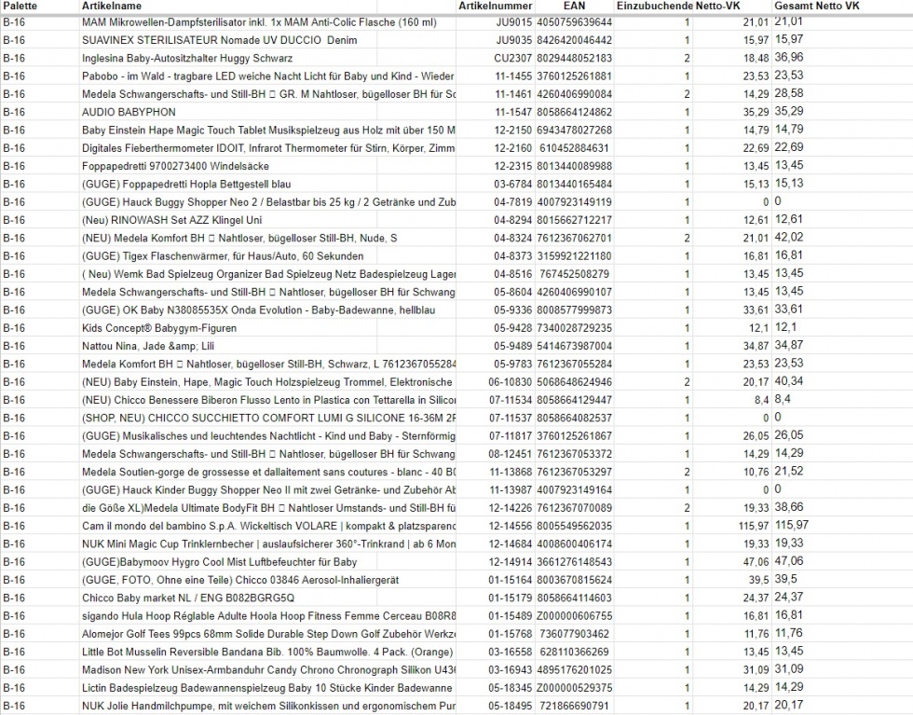The image size is (913, 715).
Task: Click the "Palette" column header
Action: point(20,6)
